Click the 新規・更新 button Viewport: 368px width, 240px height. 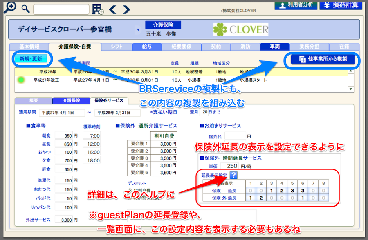[x=31, y=59]
